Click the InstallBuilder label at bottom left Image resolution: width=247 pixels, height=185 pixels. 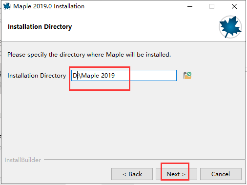tap(22, 160)
